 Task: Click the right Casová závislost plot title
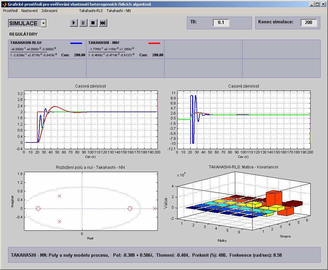point(244,86)
